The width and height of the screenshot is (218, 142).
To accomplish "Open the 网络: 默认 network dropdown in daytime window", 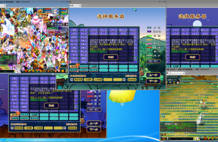I will tap(153, 61).
